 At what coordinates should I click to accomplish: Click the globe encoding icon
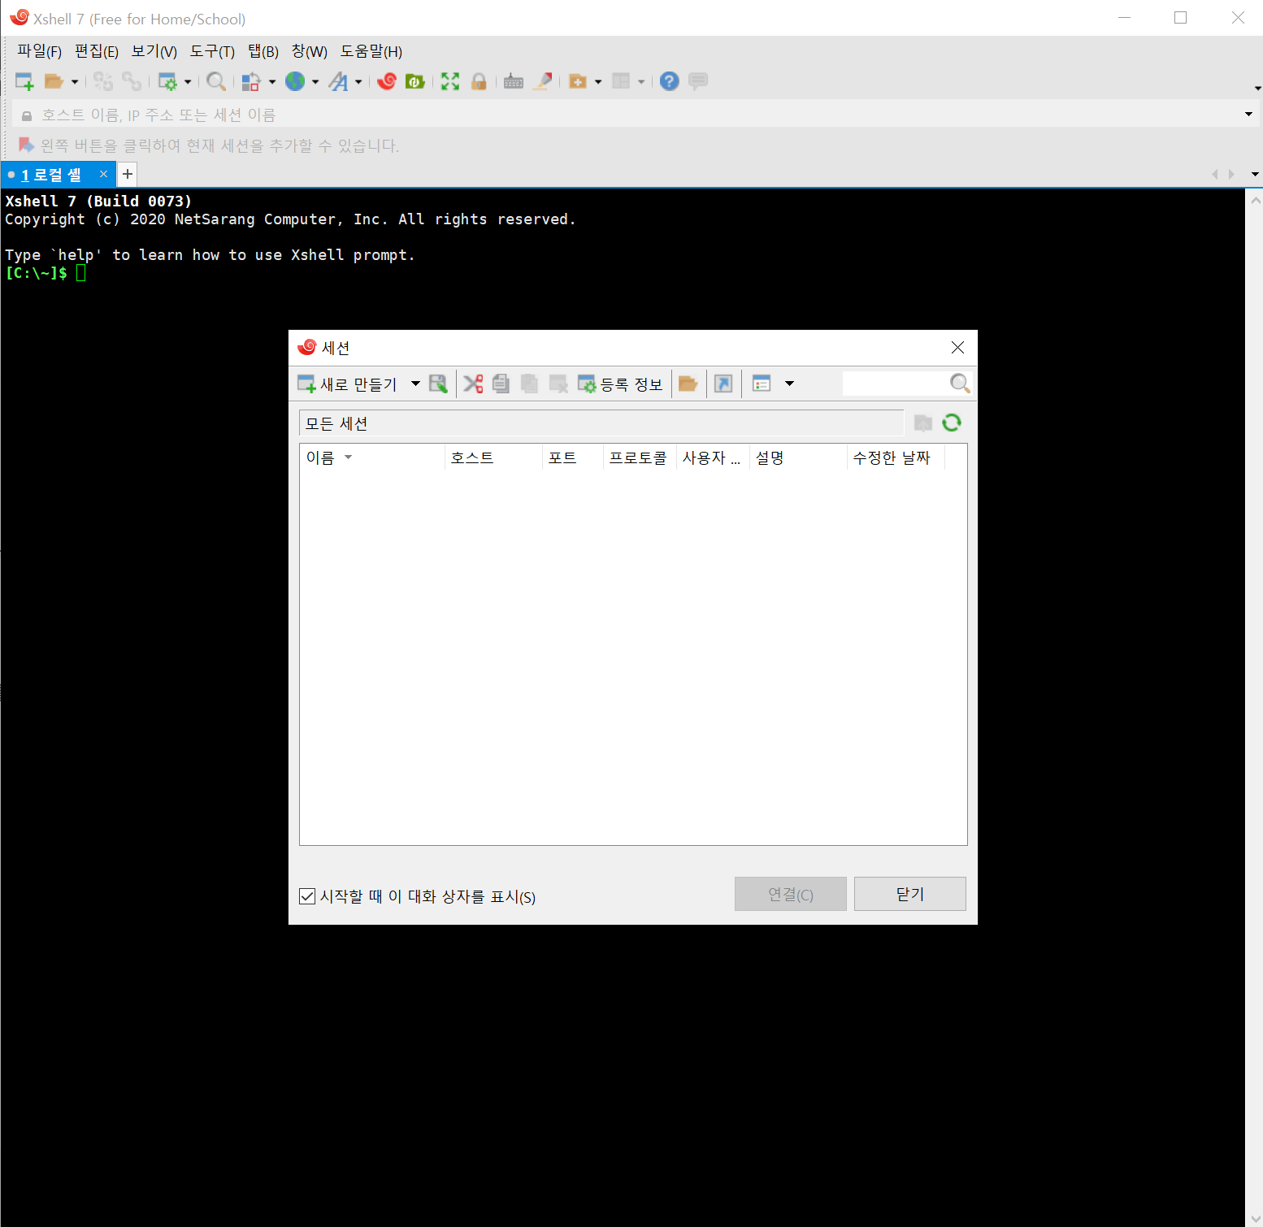pos(295,81)
